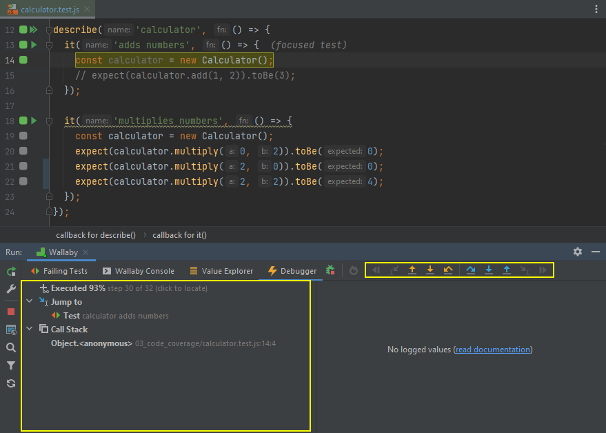Select the Debugger tab
Screen dimensions: 606x433
(292, 271)
